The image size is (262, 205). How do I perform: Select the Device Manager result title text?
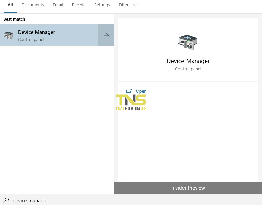tap(37, 32)
